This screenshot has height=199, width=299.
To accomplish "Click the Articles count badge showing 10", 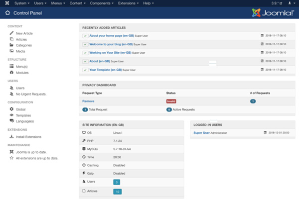I will [118, 192].
